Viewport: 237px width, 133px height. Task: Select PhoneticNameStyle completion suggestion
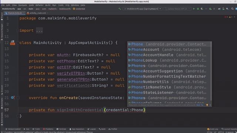[x=169, y=87]
